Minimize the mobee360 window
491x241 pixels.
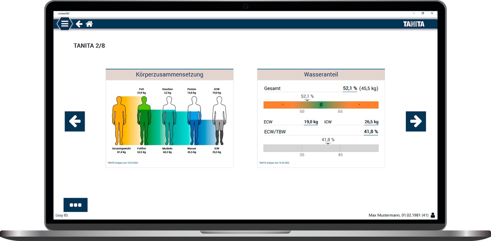pos(414,13)
